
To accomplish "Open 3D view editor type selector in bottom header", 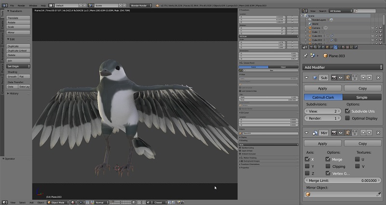I will [5, 202].
